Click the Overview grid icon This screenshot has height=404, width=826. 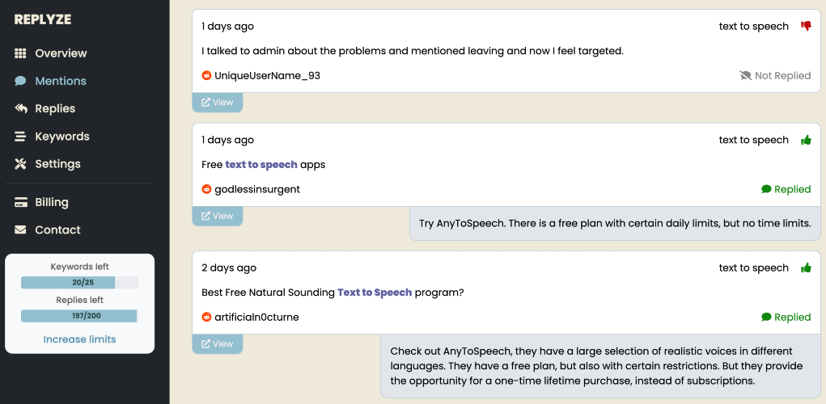pyautogui.click(x=20, y=53)
